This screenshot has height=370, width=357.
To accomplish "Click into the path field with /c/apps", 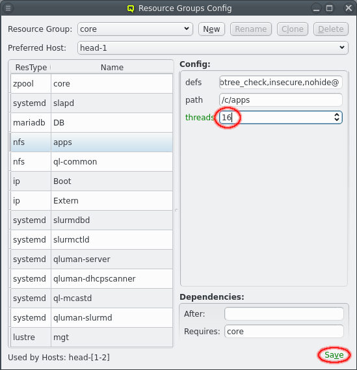I will (280, 99).
